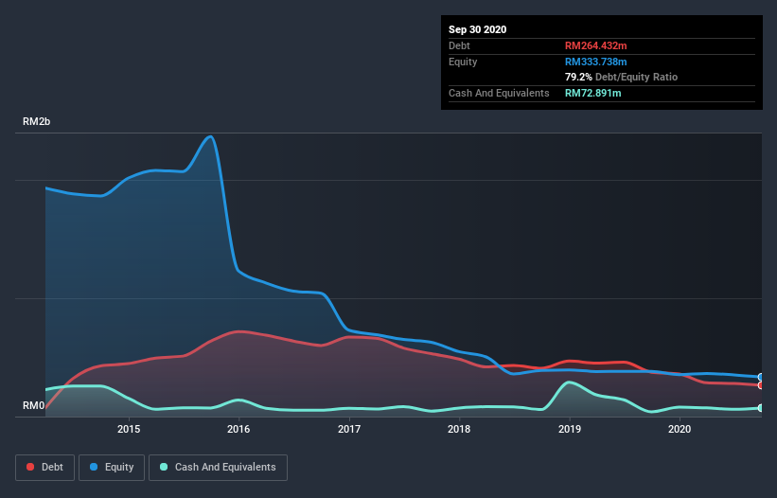Click the RM333.738m equity value
Image resolution: width=777 pixels, height=498 pixels.
(595, 62)
